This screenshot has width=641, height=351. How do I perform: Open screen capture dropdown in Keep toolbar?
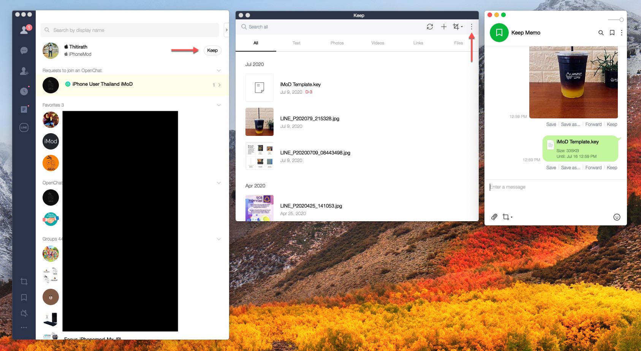[x=457, y=27]
